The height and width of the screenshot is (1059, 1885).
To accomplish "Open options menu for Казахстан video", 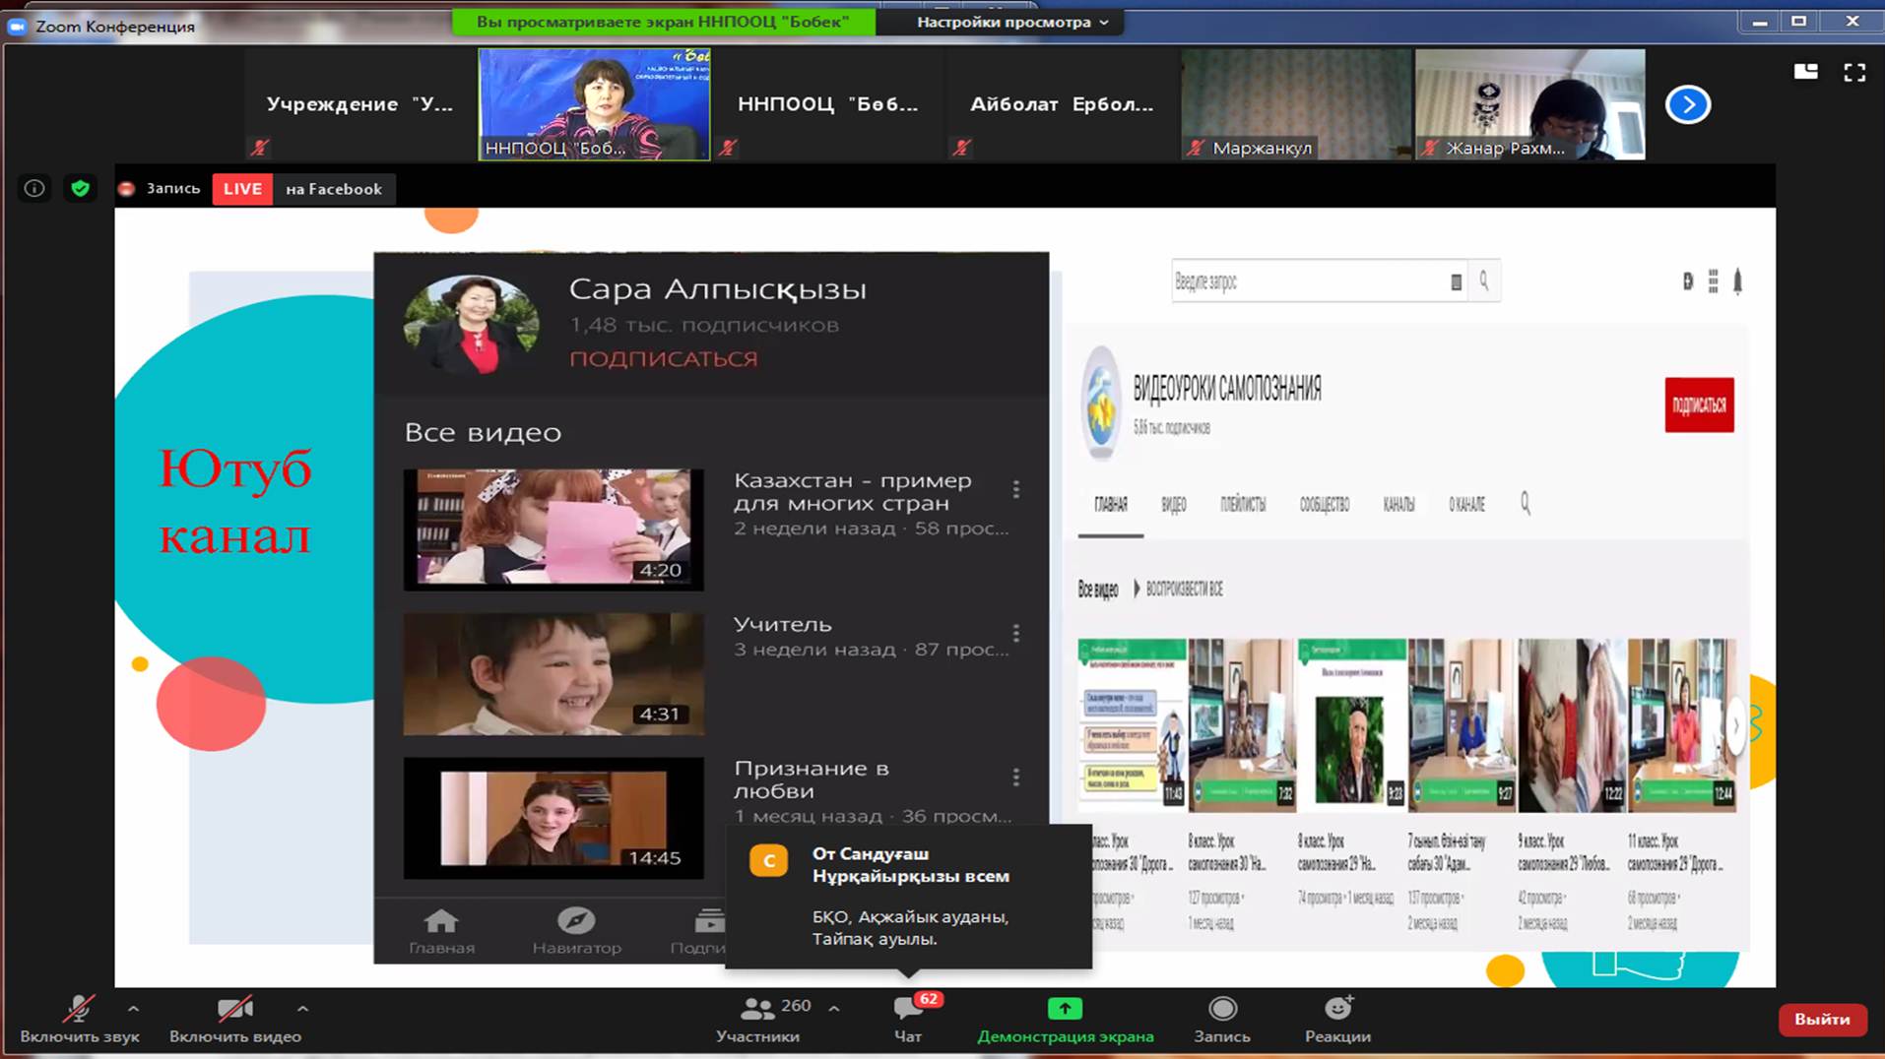I will click(1016, 489).
